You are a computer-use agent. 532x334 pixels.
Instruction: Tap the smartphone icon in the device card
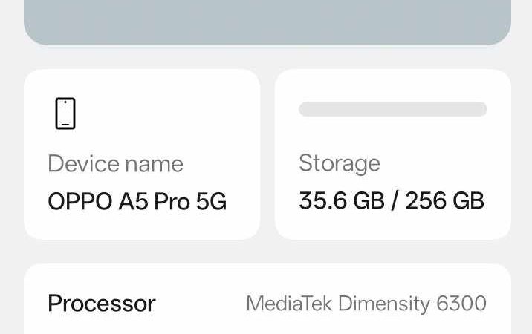(65, 114)
